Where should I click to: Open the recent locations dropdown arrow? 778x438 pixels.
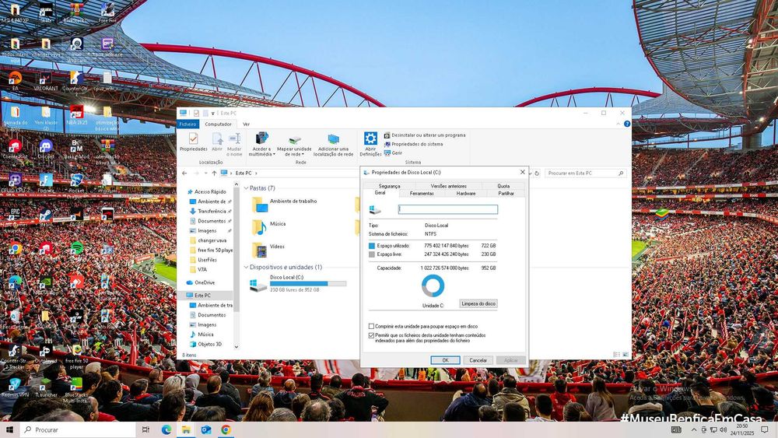pos(205,173)
